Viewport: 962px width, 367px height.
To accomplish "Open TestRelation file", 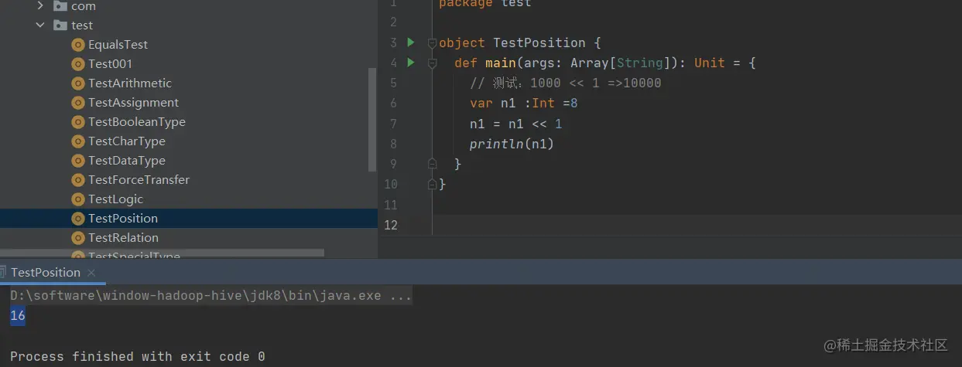I will pyautogui.click(x=123, y=238).
